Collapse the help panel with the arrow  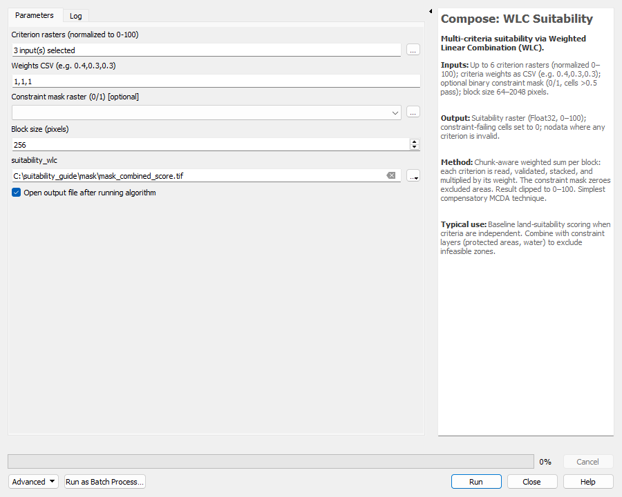click(431, 11)
